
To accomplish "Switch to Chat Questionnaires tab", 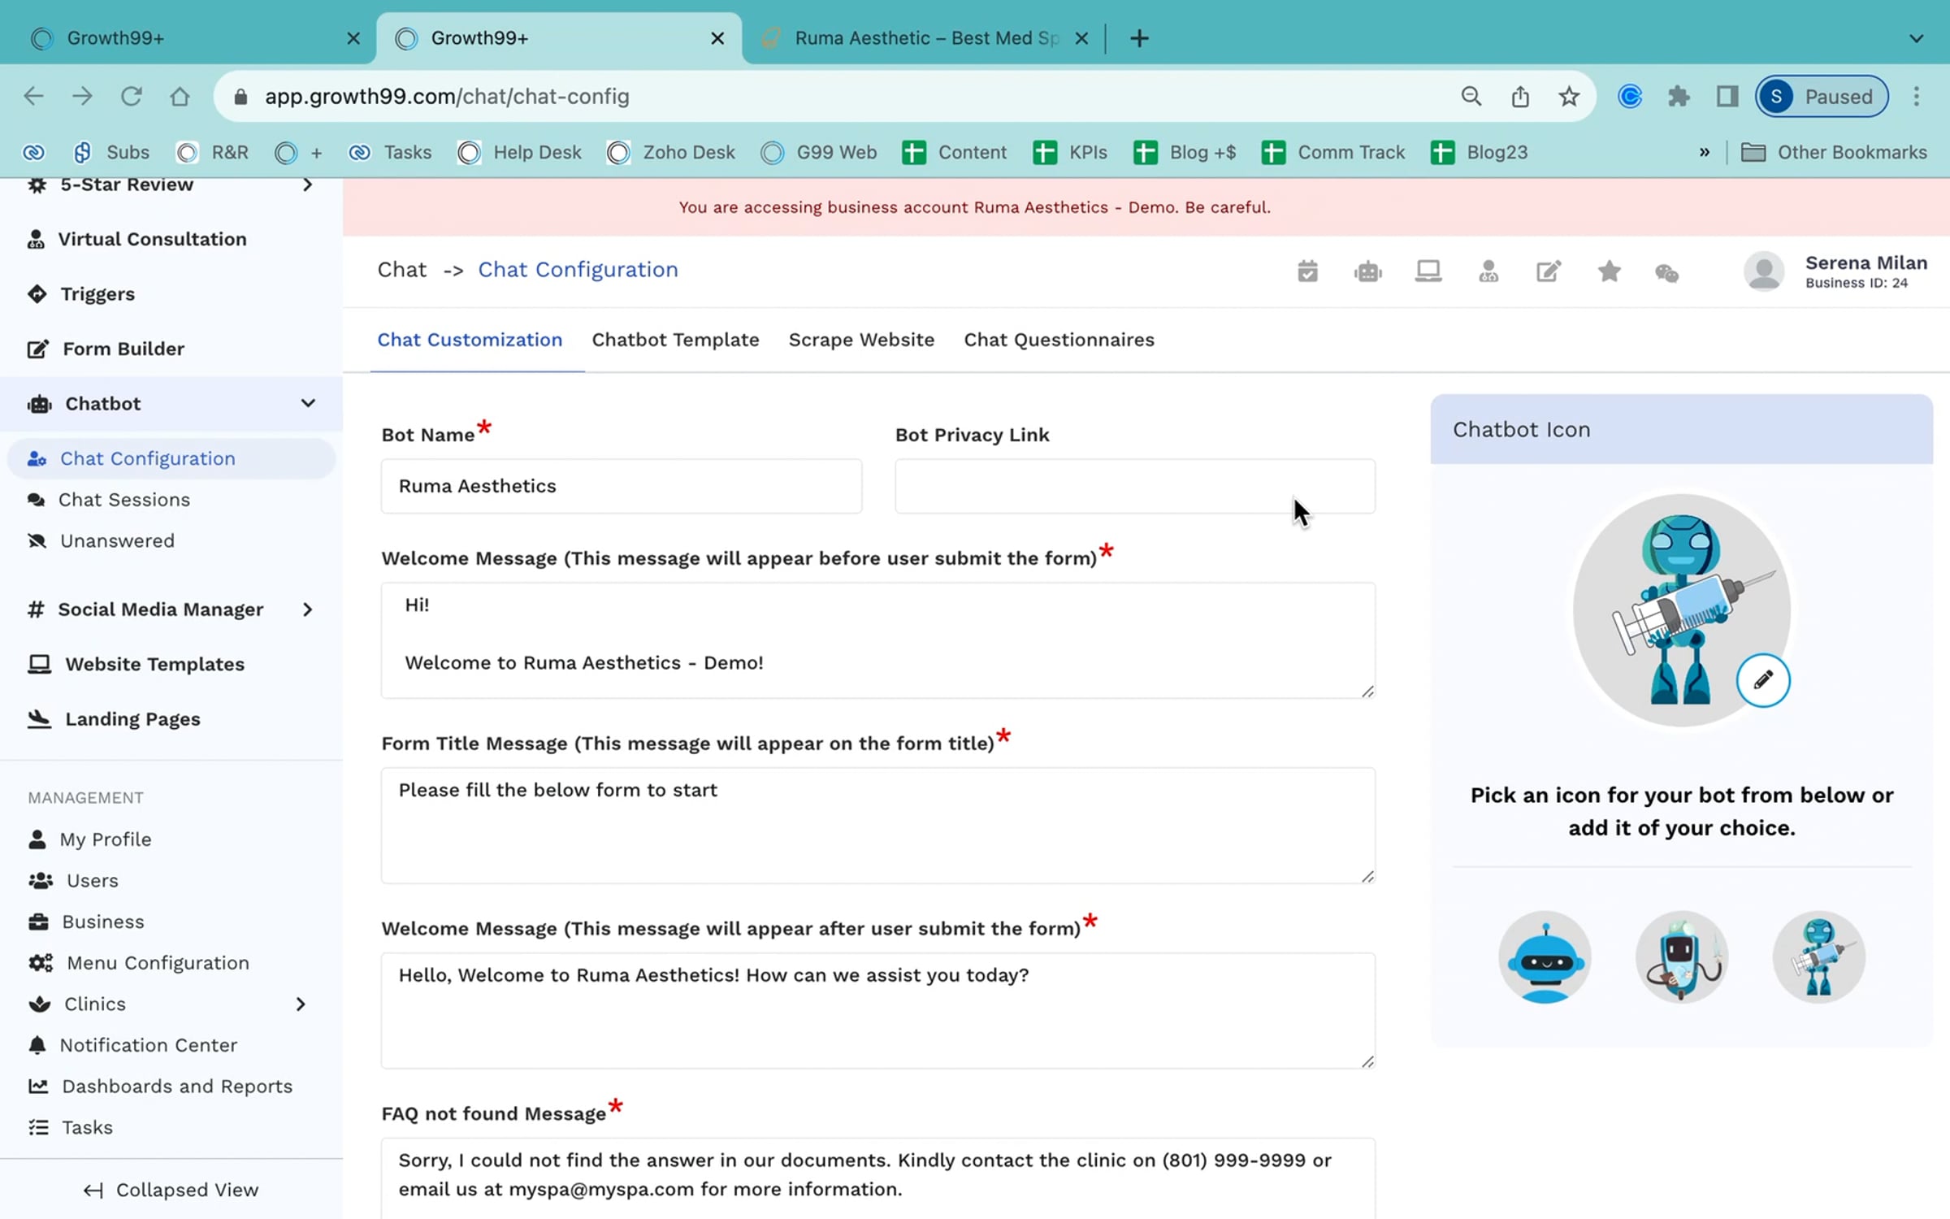I will [1059, 340].
